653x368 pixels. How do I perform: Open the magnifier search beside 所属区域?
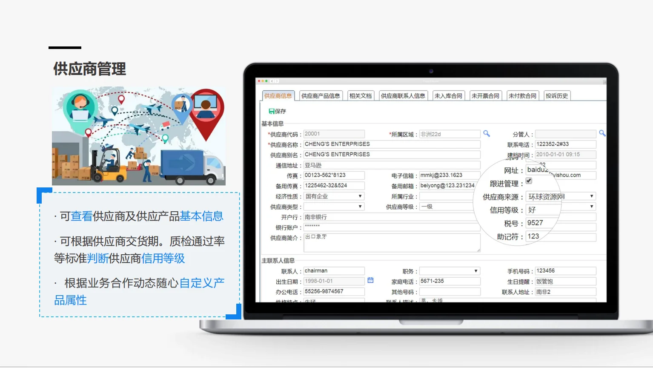(487, 133)
